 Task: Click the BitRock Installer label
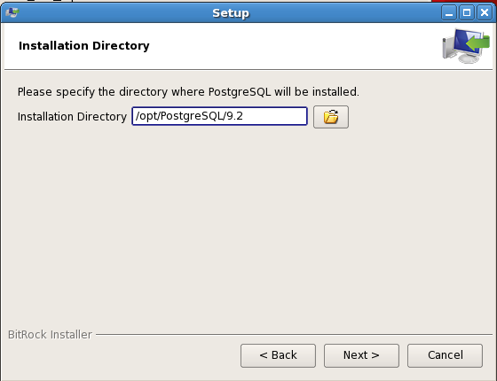(50, 335)
